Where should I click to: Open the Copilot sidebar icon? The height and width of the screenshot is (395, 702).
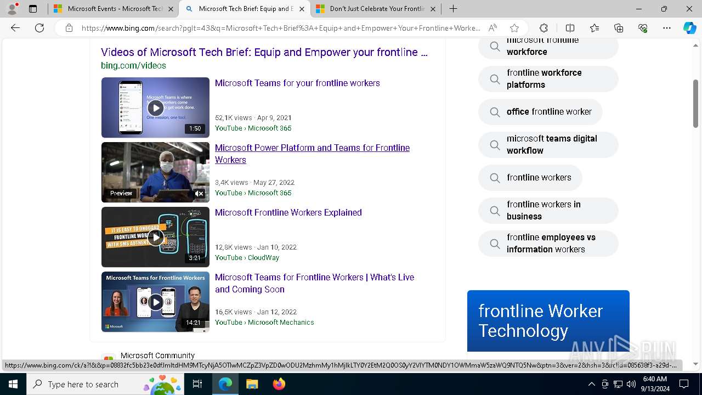689,28
